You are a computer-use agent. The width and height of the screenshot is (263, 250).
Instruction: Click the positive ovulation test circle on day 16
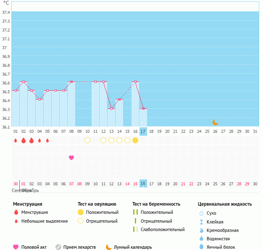135,140
